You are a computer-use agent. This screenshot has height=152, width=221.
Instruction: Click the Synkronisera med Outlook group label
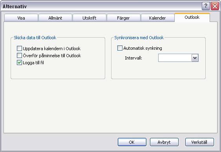tap(139, 38)
